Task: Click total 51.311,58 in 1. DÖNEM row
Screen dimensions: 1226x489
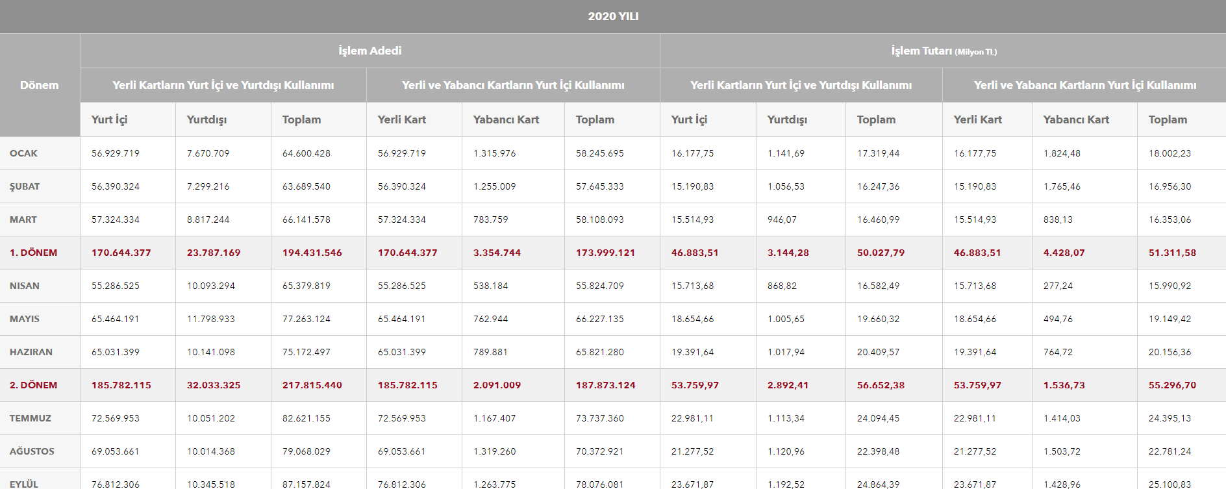Action: click(1173, 253)
